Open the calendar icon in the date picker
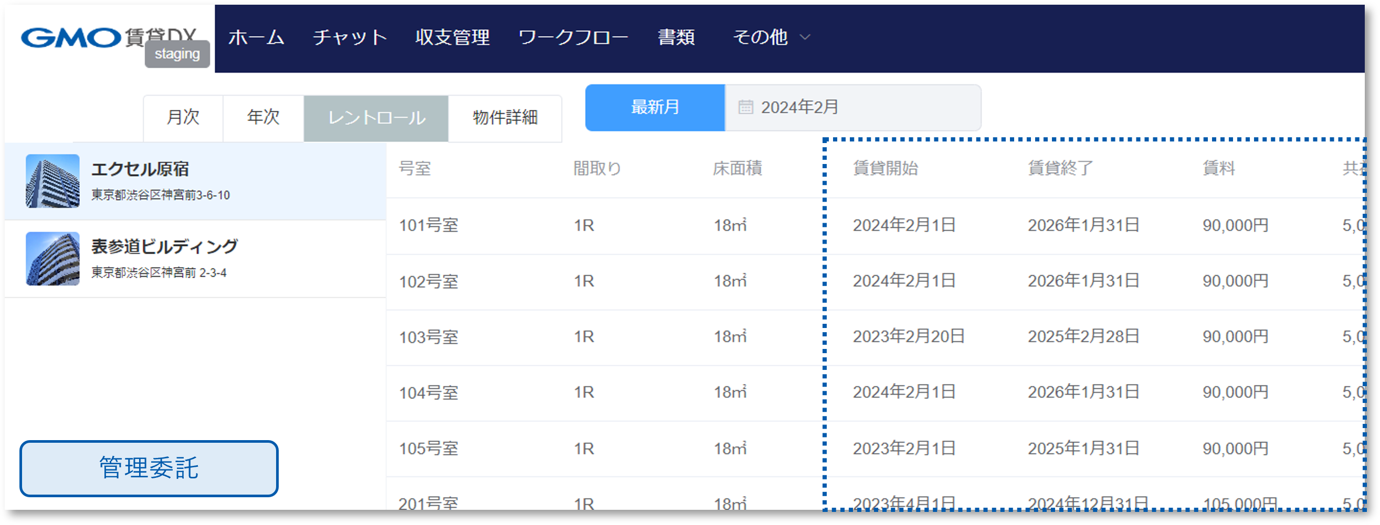This screenshot has width=1380, height=525. click(745, 107)
